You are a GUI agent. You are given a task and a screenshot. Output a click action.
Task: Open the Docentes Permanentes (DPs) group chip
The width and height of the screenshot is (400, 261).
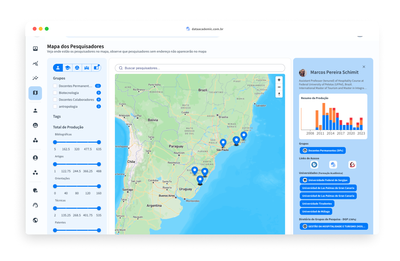point(323,151)
